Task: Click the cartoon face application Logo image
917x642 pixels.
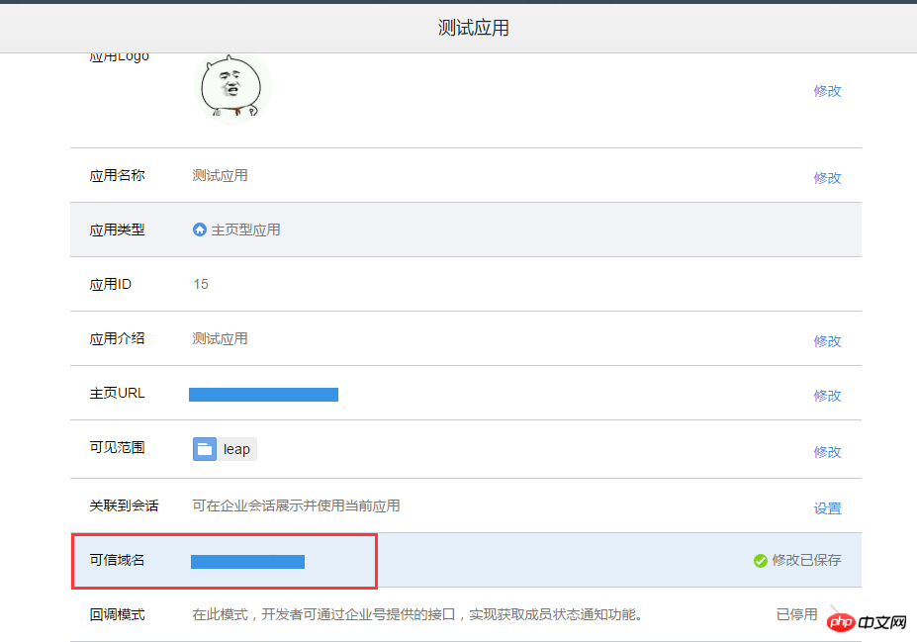Action: (x=232, y=89)
